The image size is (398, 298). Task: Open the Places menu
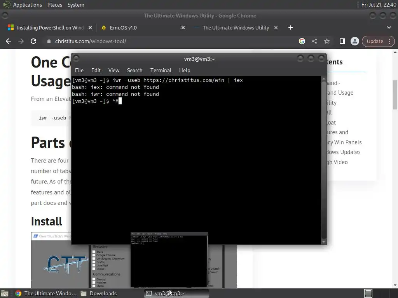click(x=54, y=5)
